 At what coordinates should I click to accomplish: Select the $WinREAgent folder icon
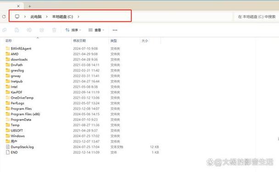(8, 48)
